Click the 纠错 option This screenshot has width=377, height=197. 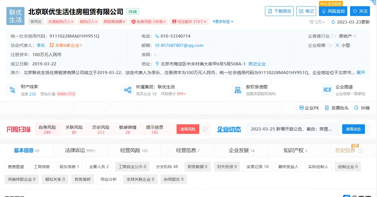(362, 108)
